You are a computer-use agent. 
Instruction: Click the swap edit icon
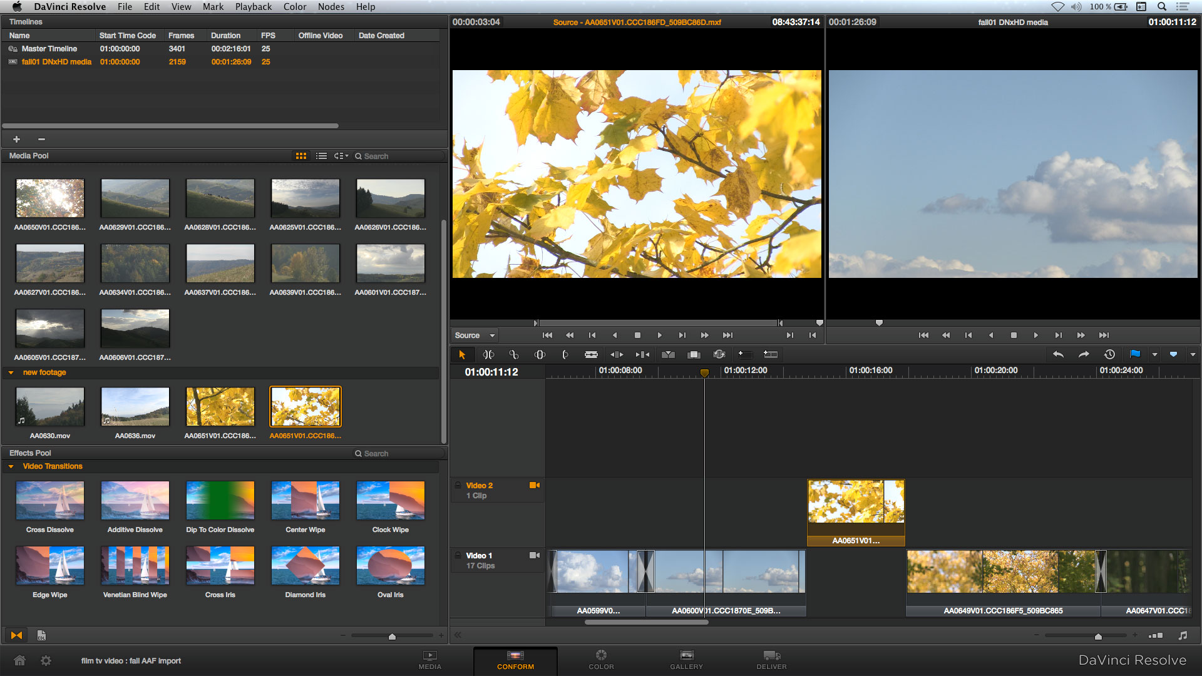(x=719, y=355)
